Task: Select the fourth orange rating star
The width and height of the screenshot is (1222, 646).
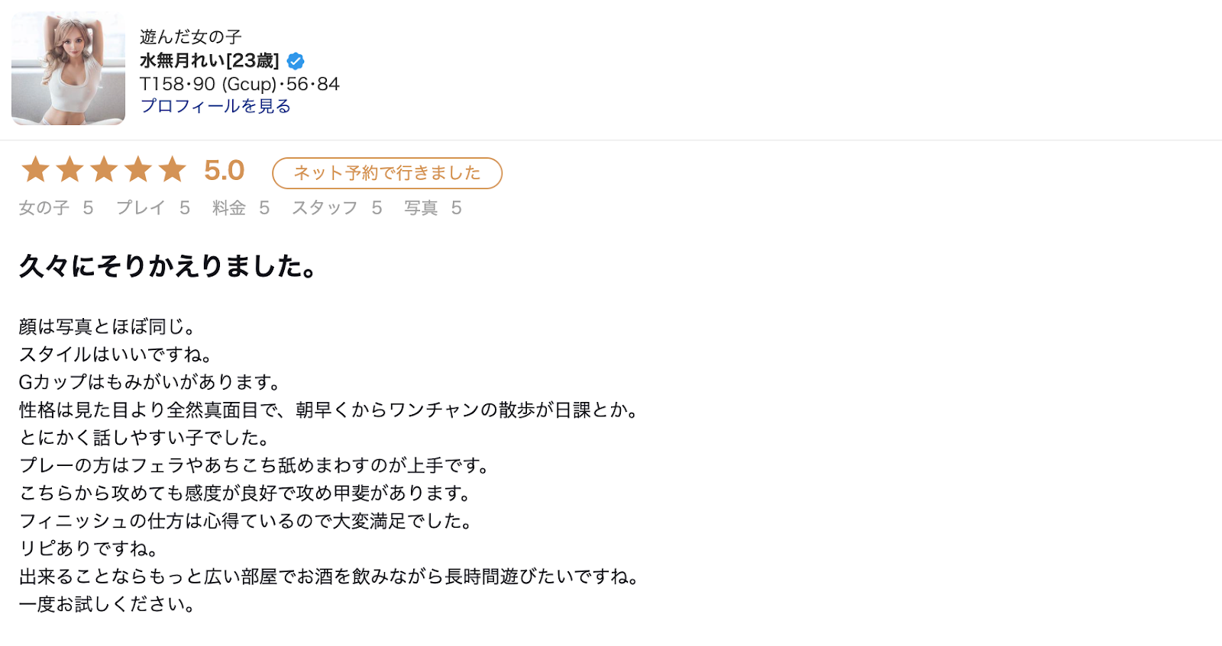Action: (x=138, y=169)
